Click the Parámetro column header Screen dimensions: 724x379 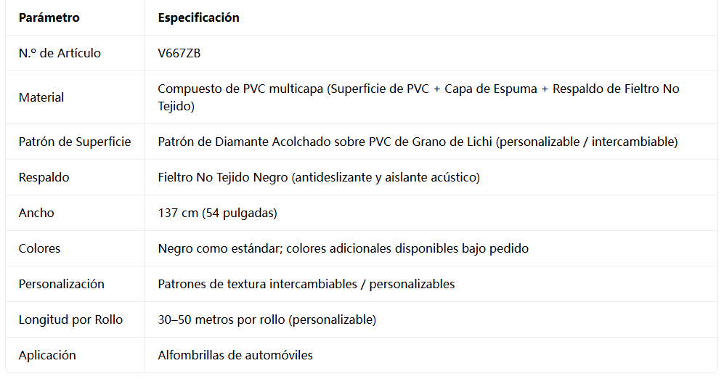pyautogui.click(x=49, y=17)
